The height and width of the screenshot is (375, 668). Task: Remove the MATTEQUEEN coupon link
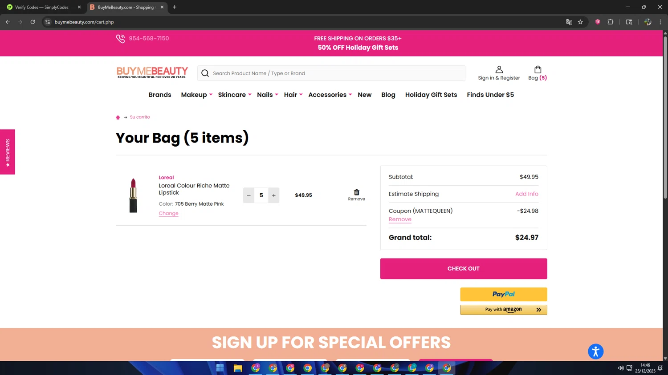(400, 219)
